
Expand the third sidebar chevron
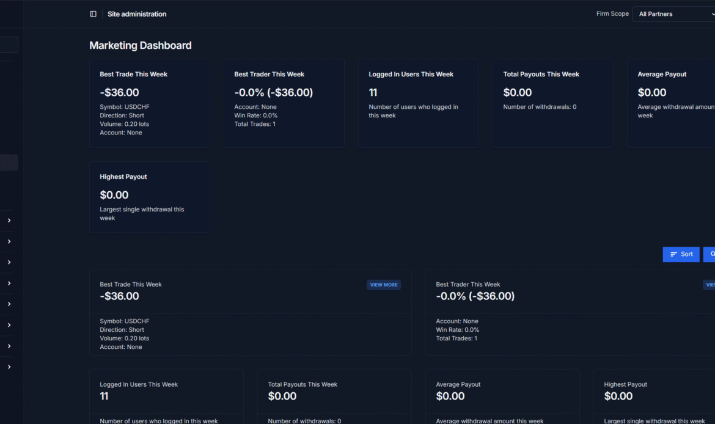[9, 262]
